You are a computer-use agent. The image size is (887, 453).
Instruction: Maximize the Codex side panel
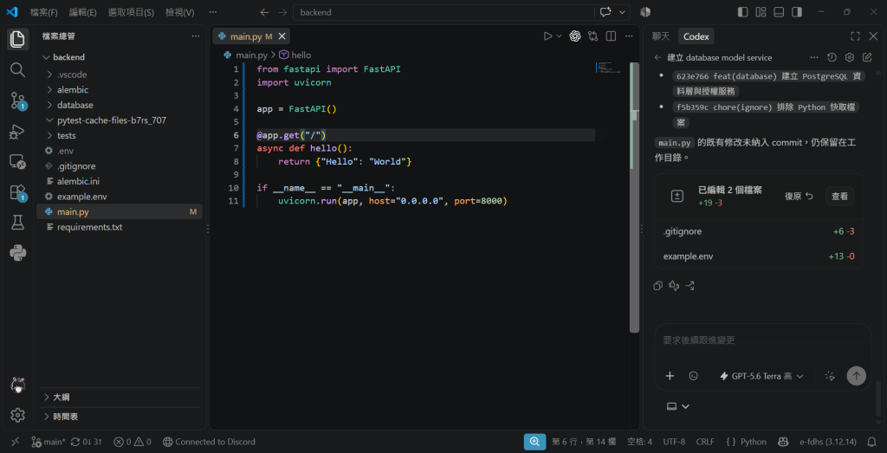[855, 36]
